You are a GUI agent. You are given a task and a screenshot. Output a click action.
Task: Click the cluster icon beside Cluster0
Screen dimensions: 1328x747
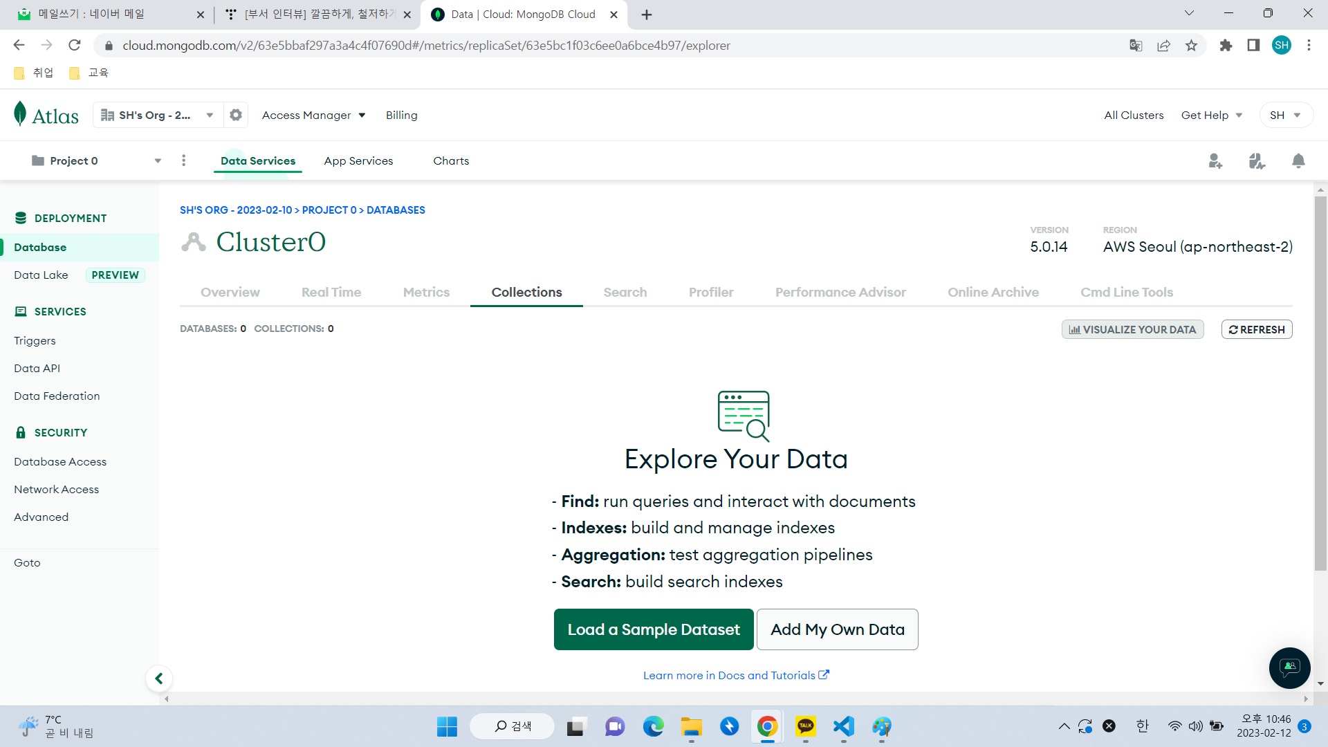tap(194, 242)
